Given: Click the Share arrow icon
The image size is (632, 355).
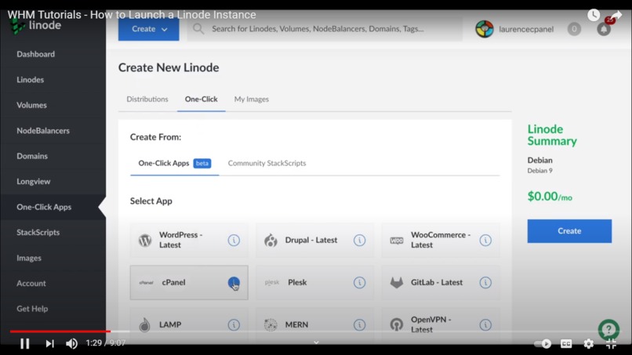Looking at the screenshot, I should pos(615,16).
